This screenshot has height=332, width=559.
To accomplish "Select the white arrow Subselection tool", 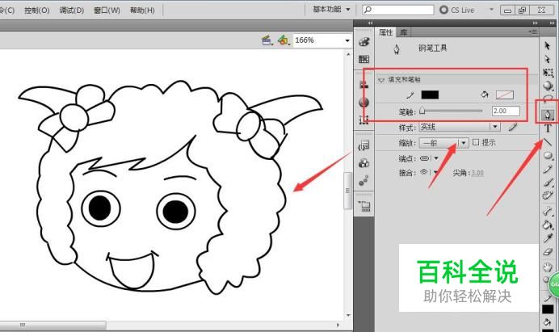I will pyautogui.click(x=548, y=59).
